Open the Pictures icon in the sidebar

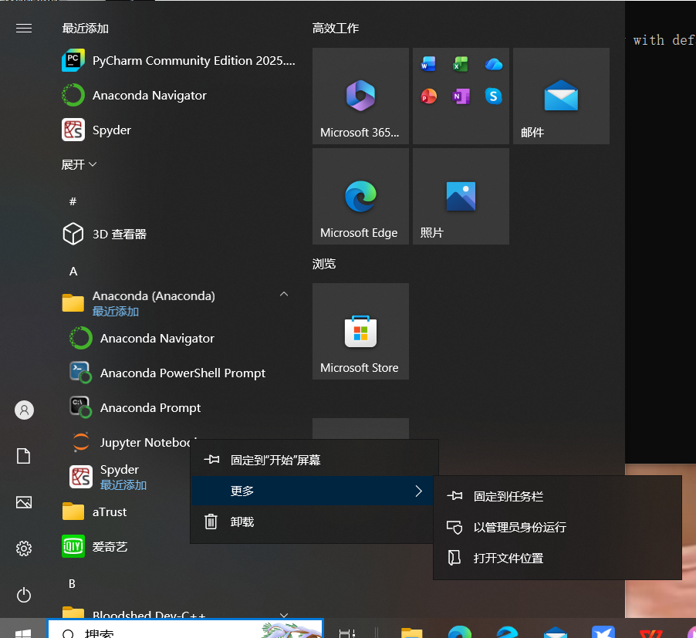[x=24, y=502]
